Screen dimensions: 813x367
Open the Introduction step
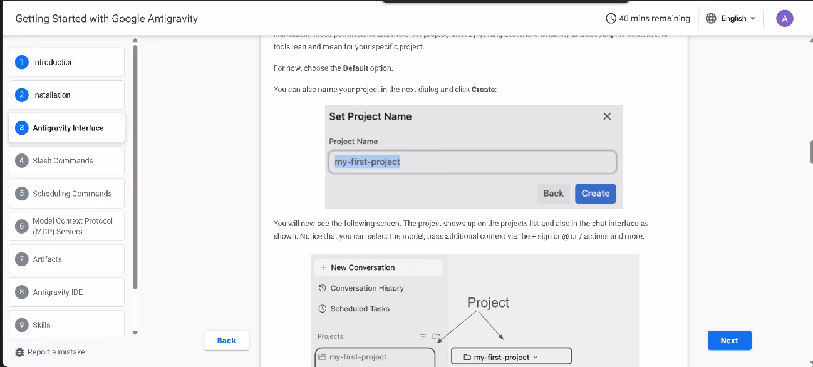(x=66, y=62)
